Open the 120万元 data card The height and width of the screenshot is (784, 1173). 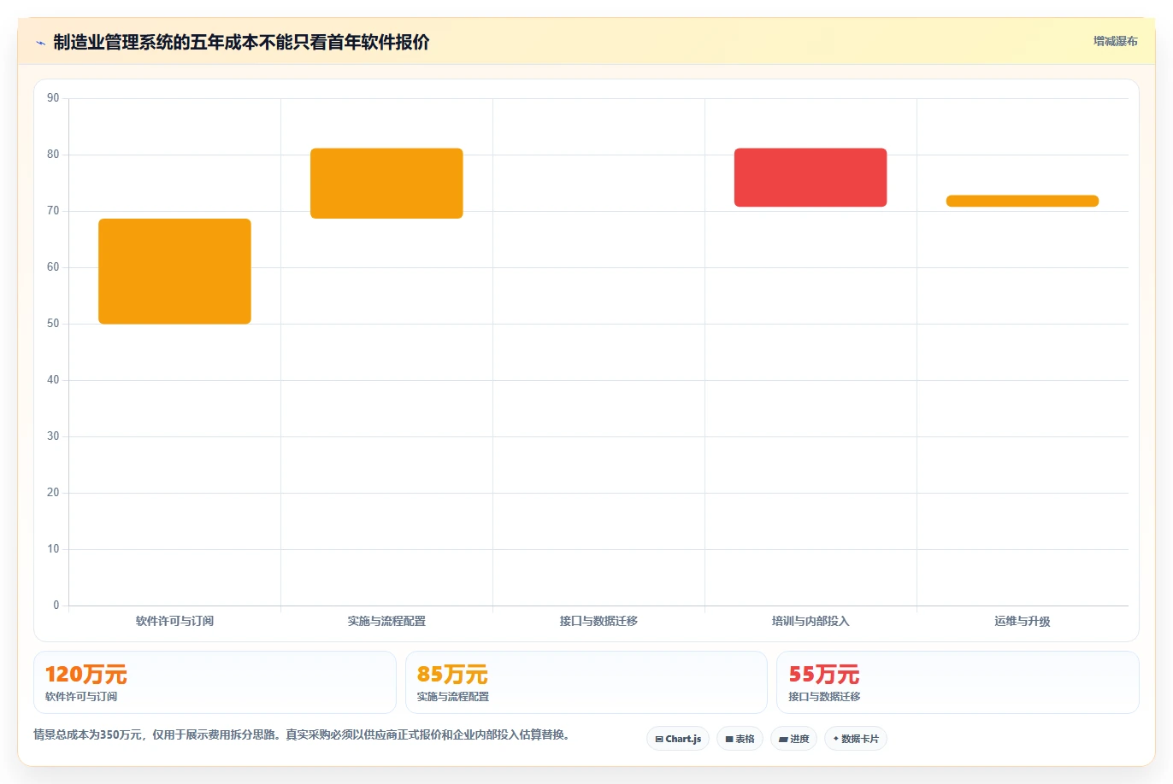pos(215,682)
